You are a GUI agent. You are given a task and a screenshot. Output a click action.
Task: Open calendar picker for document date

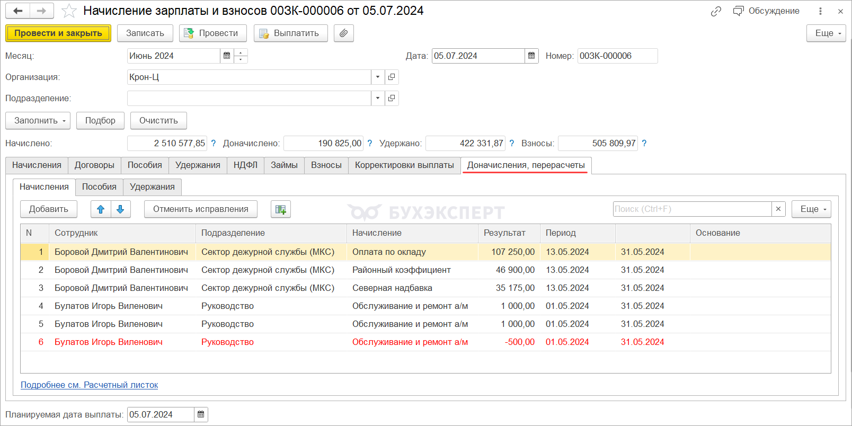click(x=531, y=56)
